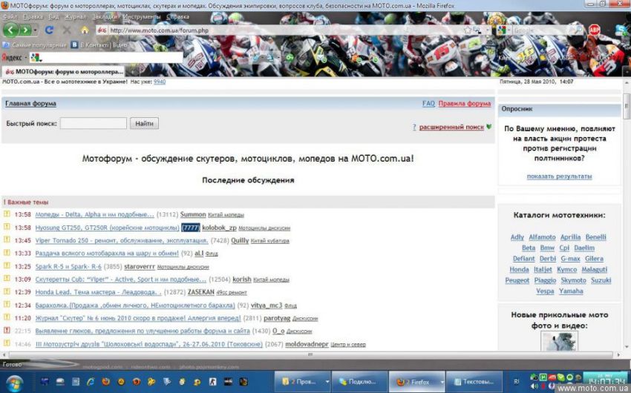Click the page vertical scrollbar
Image resolution: width=631 pixels, height=393 pixels.
(x=627, y=222)
